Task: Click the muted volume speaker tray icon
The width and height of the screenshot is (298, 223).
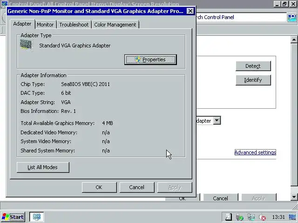Action: [263, 217]
